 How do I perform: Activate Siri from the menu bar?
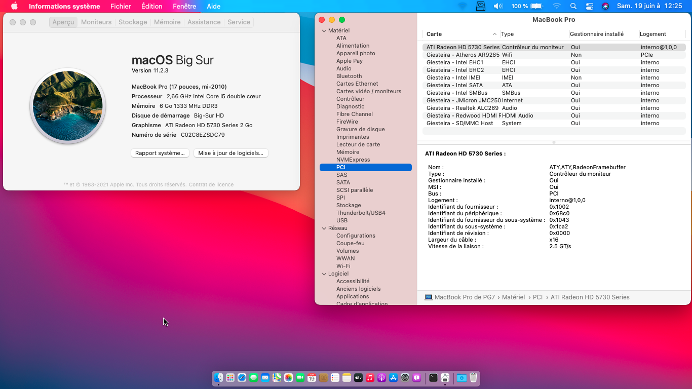[605, 6]
